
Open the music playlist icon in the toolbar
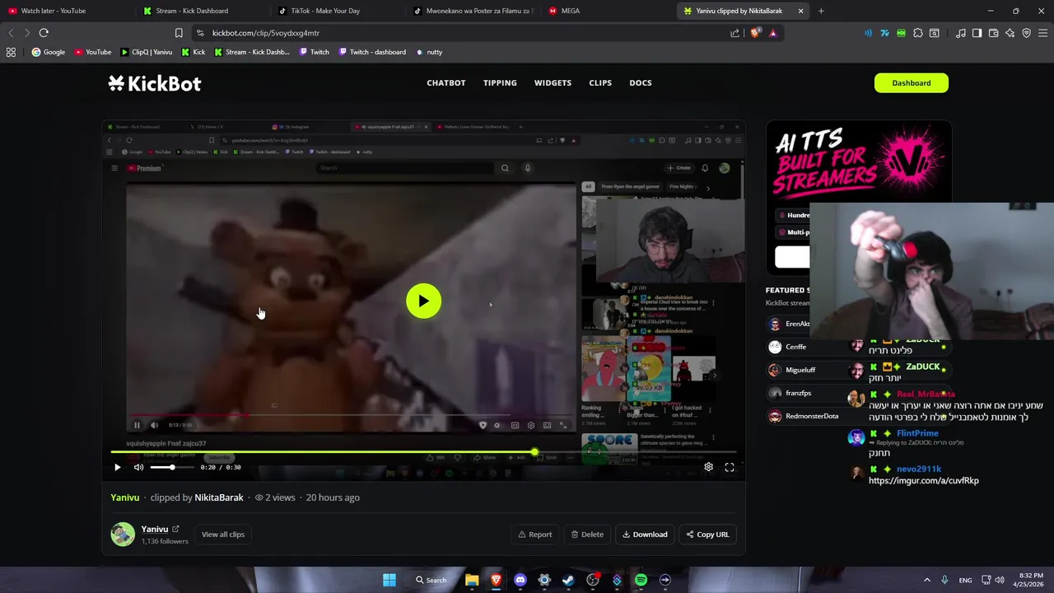(960, 33)
